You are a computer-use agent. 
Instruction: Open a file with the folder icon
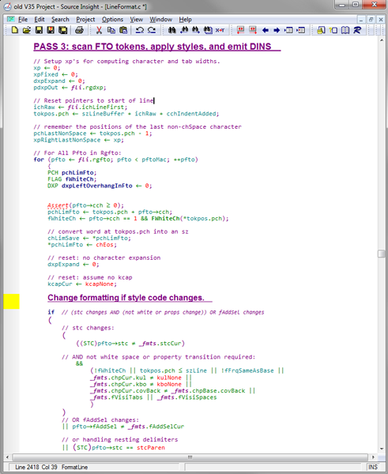coord(27,30)
